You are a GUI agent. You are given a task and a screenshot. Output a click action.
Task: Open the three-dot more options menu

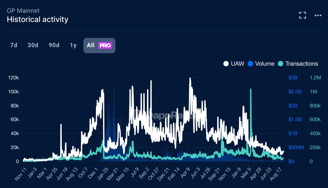pyautogui.click(x=318, y=15)
